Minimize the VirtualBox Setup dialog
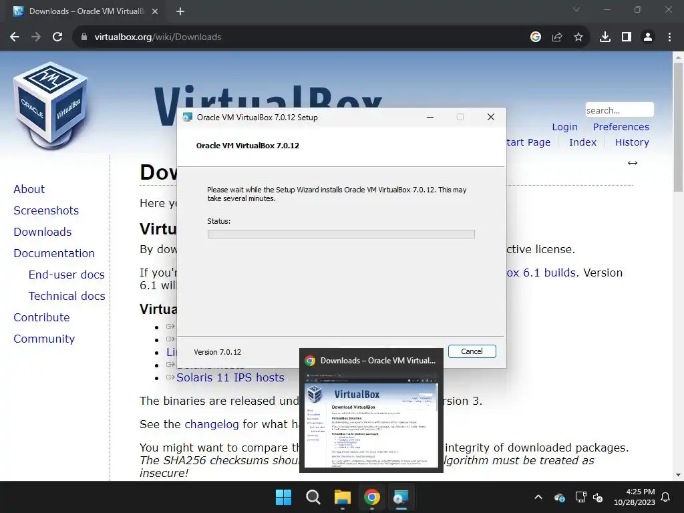This screenshot has width=684, height=513. (430, 117)
